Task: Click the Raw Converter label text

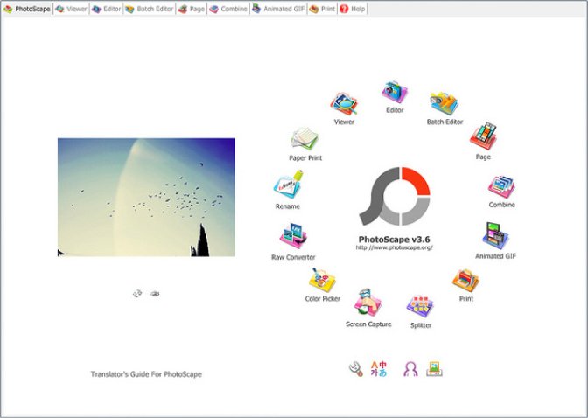Action: 293,257
